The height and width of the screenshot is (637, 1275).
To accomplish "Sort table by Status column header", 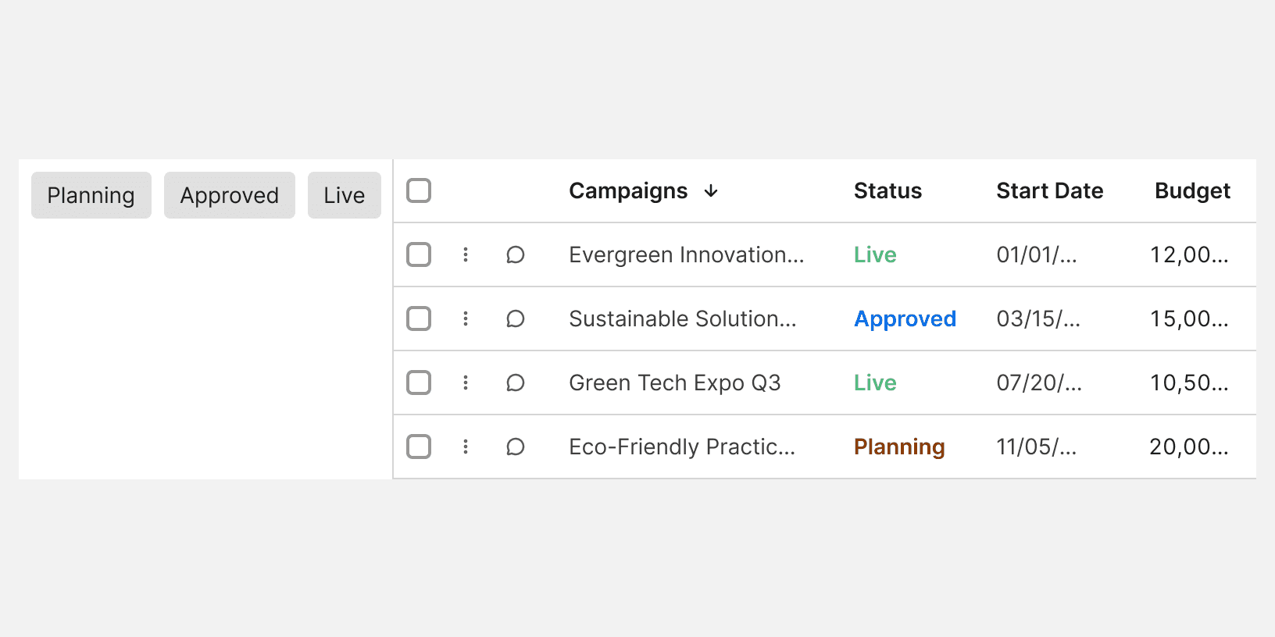I will coord(887,191).
